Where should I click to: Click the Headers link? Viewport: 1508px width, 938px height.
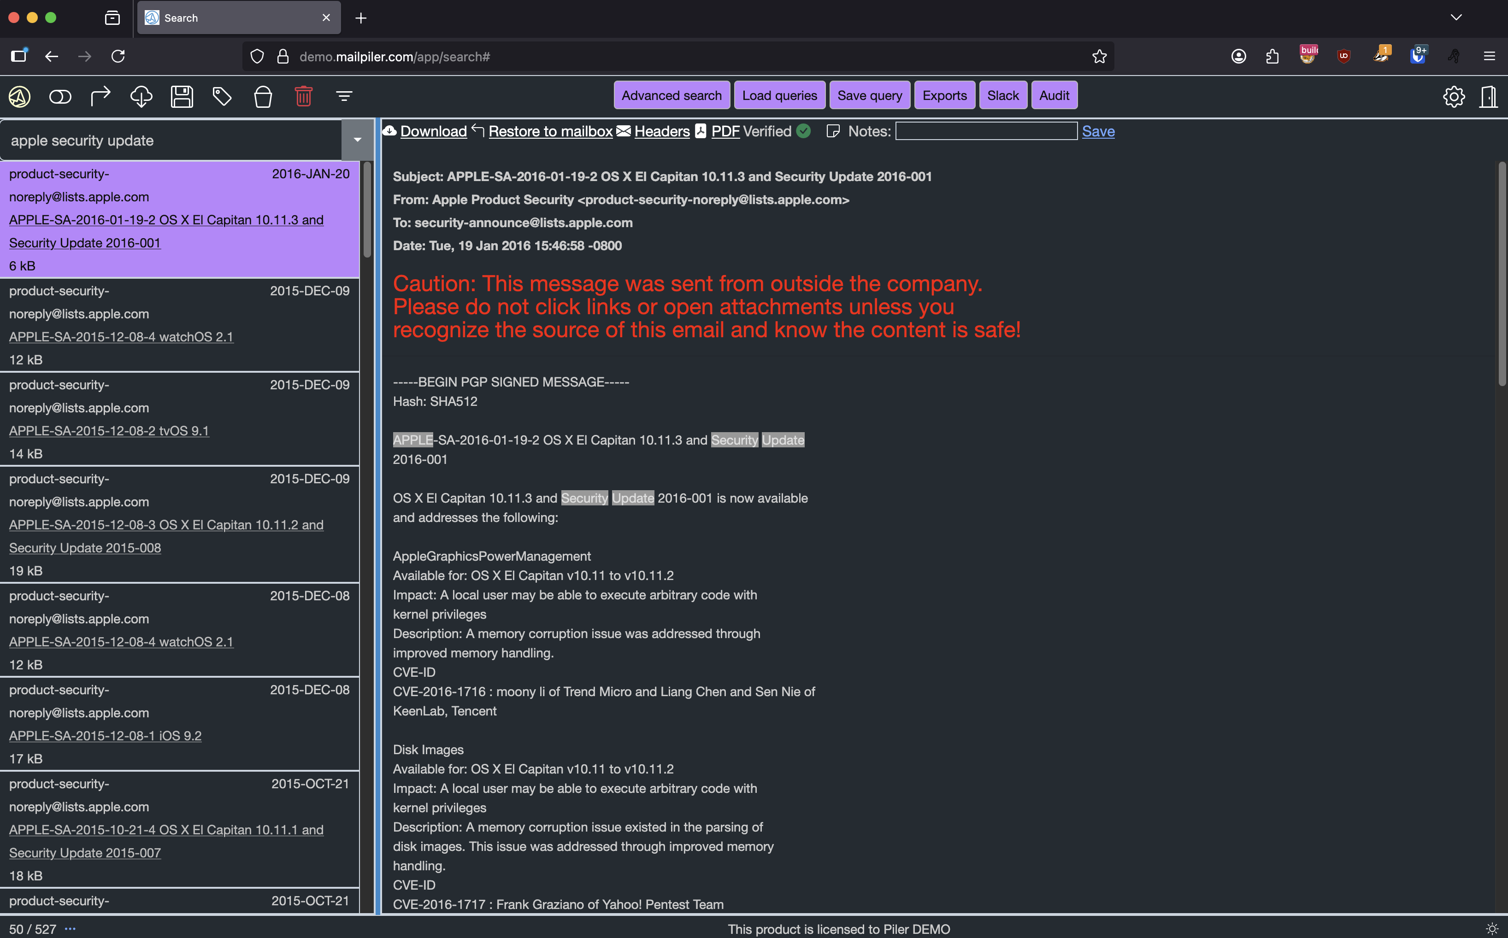(x=661, y=131)
